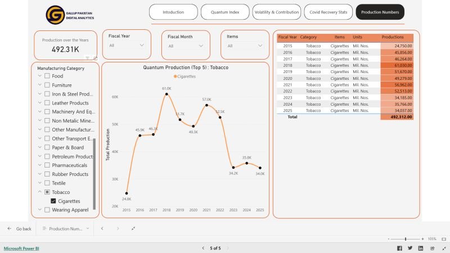This screenshot has width=450, height=253.
Task: Click the zoom slider handle
Action: (x=406, y=239)
